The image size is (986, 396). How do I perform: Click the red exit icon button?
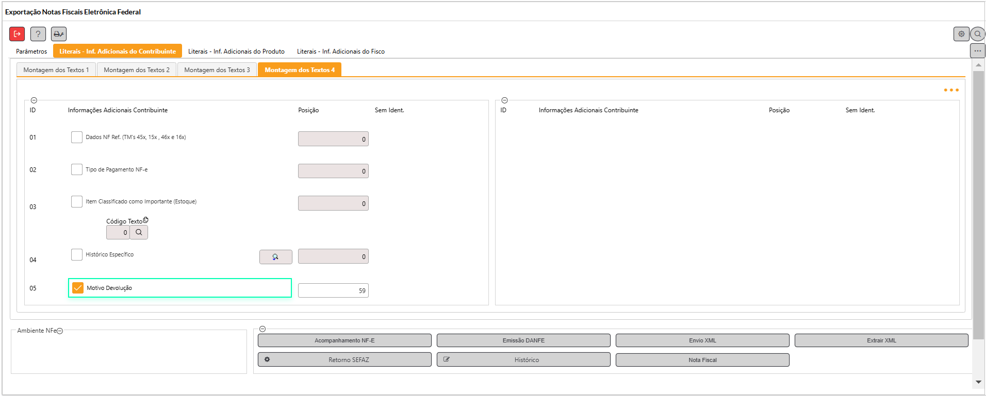tap(17, 34)
